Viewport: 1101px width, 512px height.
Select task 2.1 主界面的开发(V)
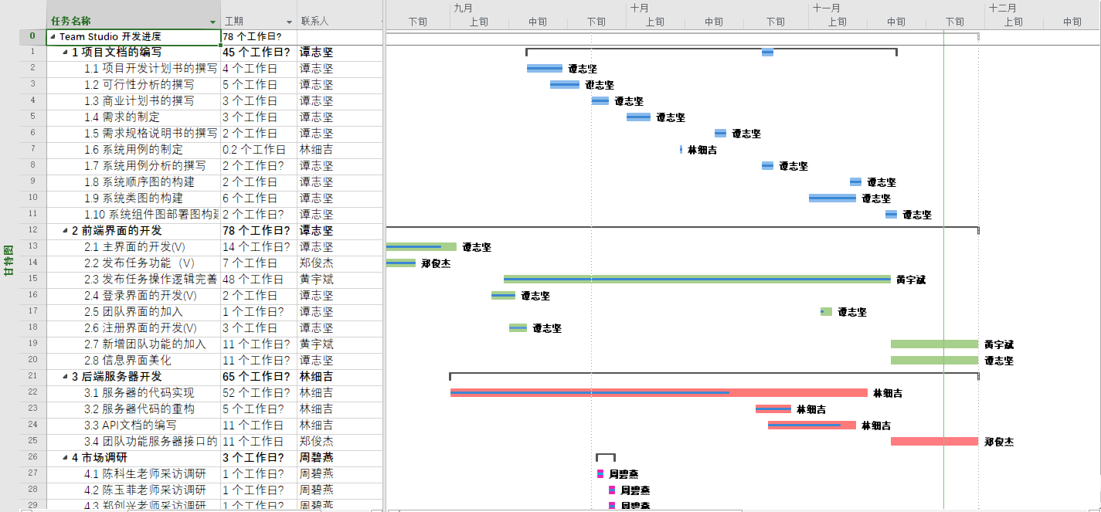(x=135, y=247)
